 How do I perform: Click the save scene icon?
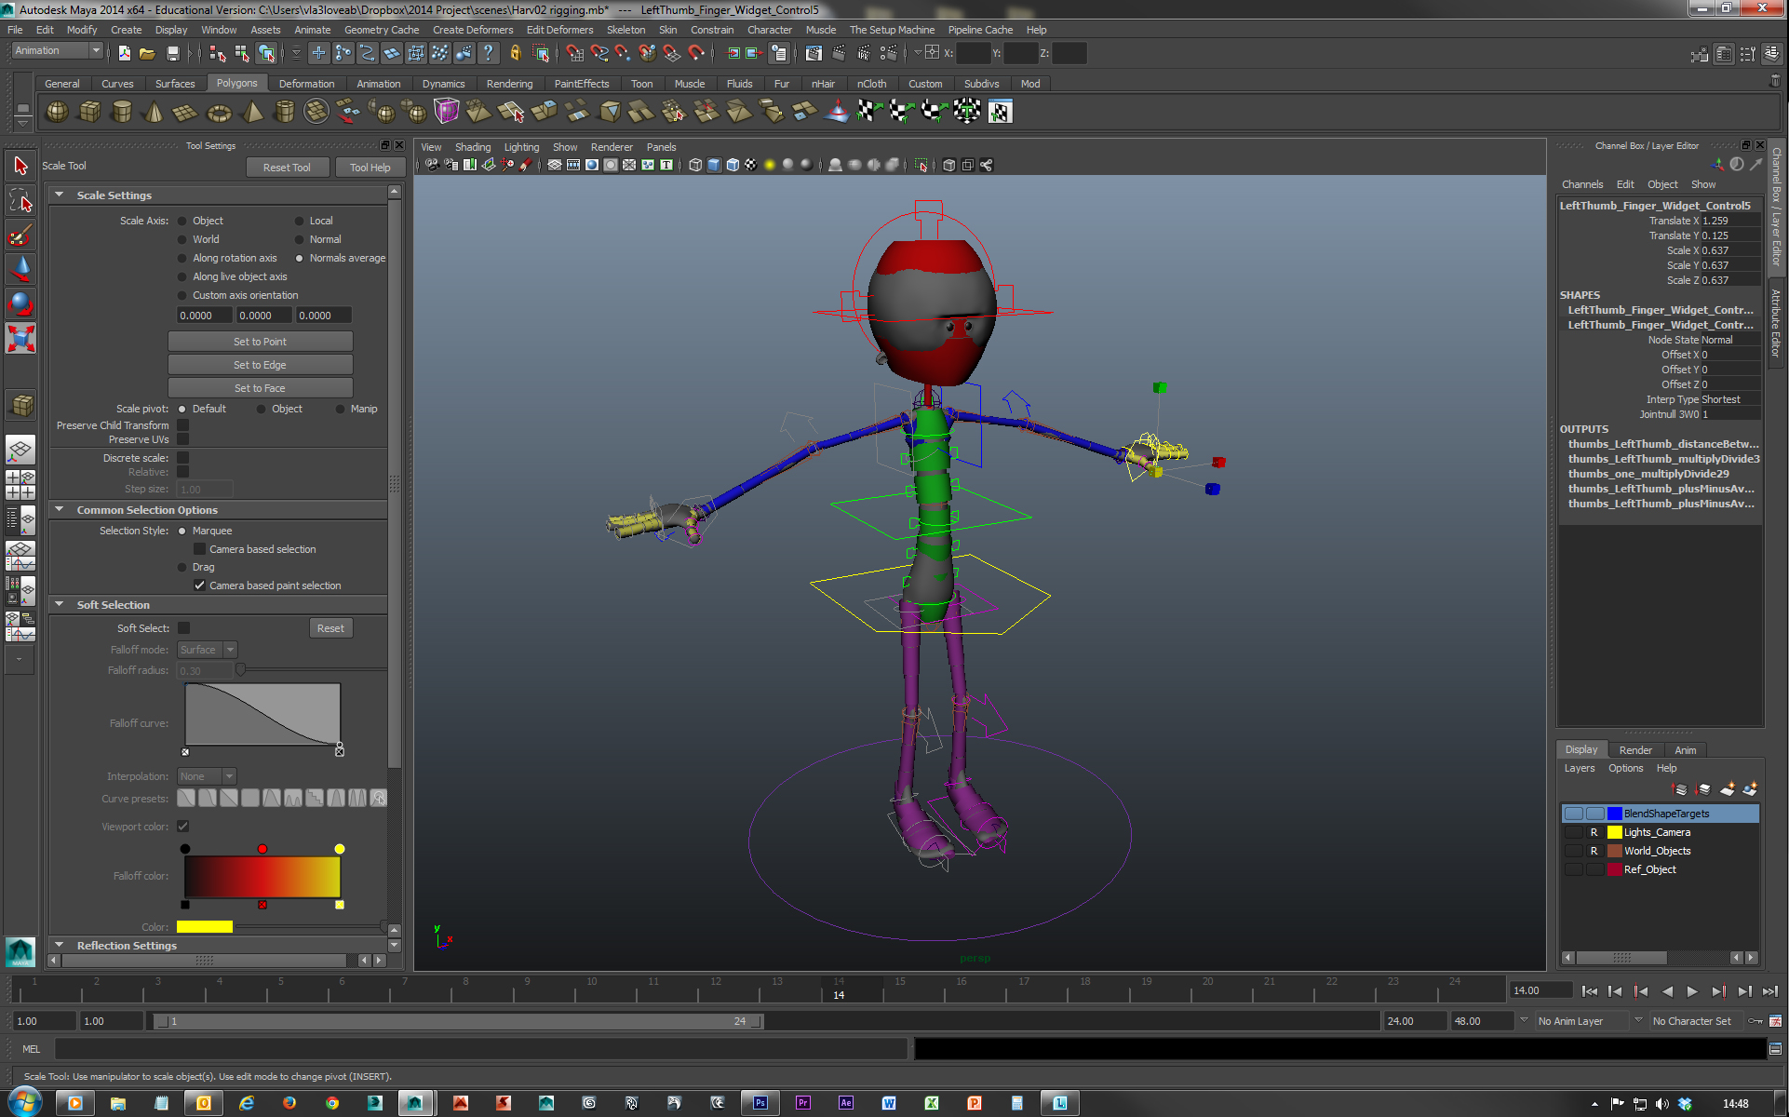(x=172, y=54)
